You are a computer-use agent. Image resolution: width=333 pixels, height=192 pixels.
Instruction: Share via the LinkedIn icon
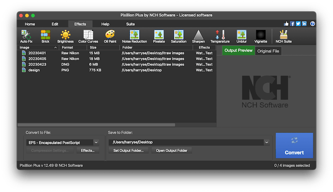[x=304, y=24]
